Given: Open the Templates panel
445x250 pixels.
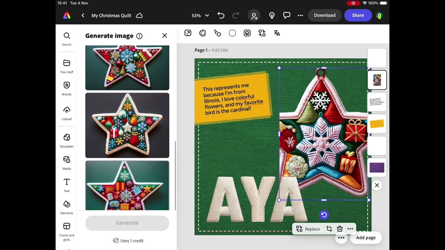Looking at the screenshot, I should 67,141.
